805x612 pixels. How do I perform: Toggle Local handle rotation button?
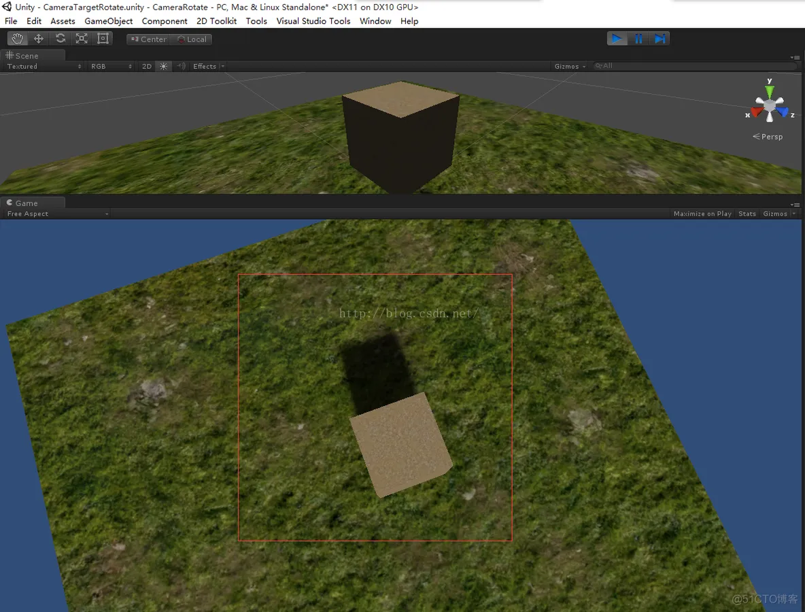click(192, 39)
